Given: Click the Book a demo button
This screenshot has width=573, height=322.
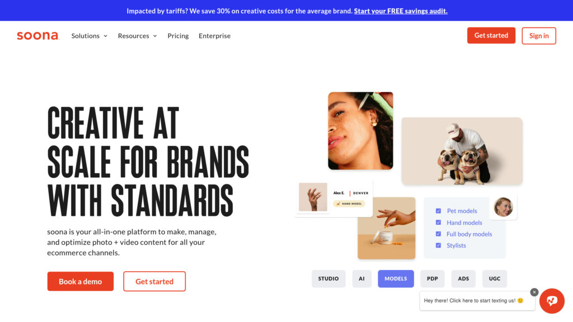Looking at the screenshot, I should click(x=81, y=281).
